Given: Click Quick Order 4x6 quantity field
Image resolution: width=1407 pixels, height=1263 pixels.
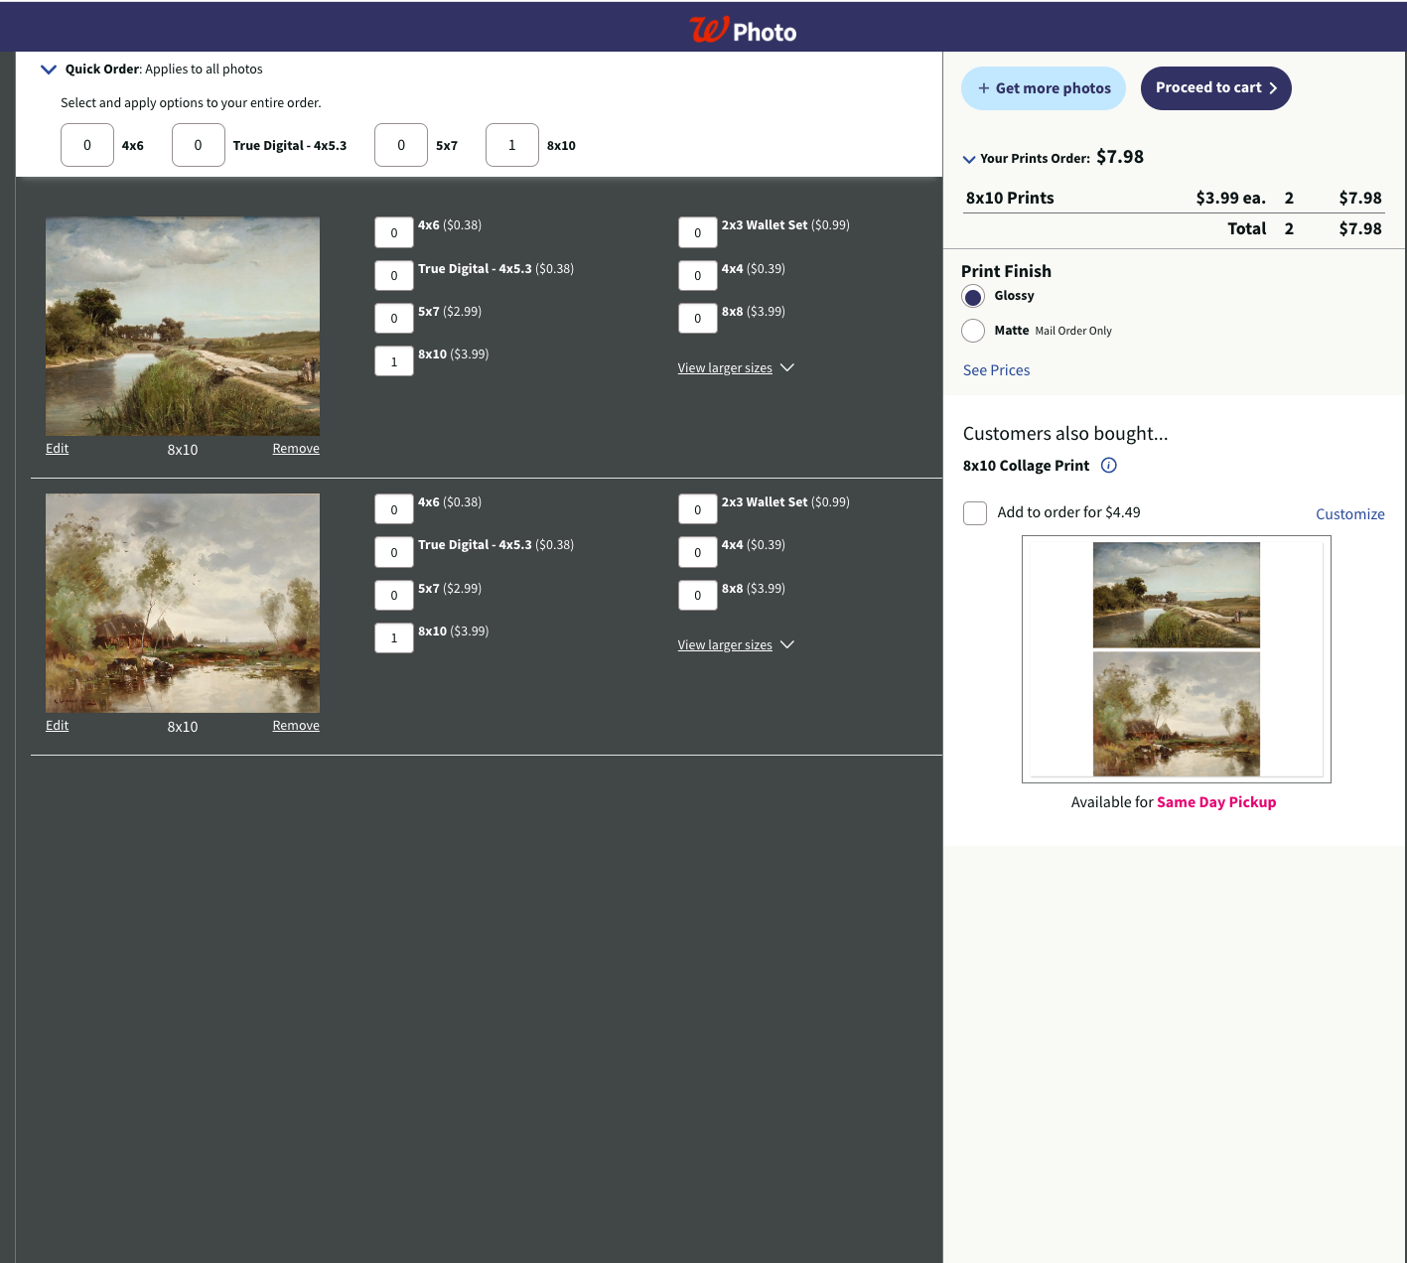Looking at the screenshot, I should click(87, 145).
